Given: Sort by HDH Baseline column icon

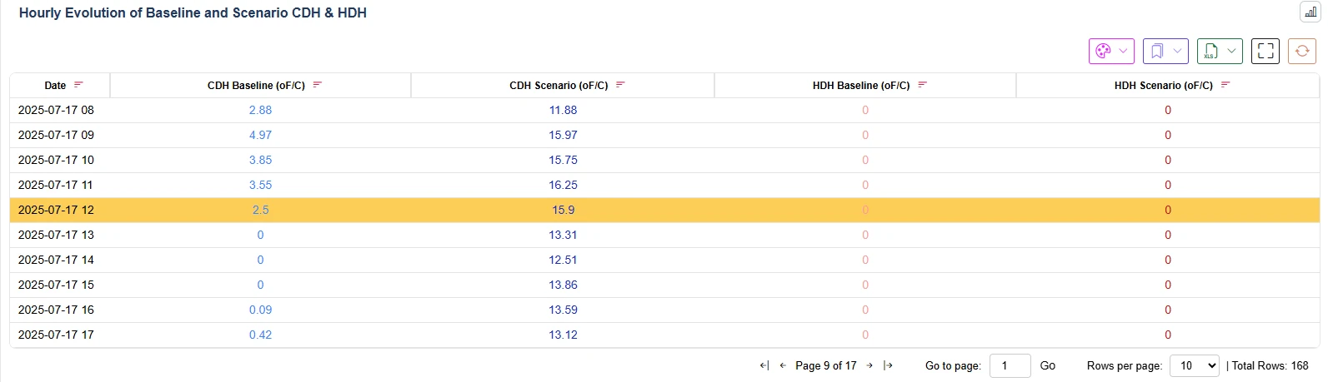Looking at the screenshot, I should click(x=922, y=85).
